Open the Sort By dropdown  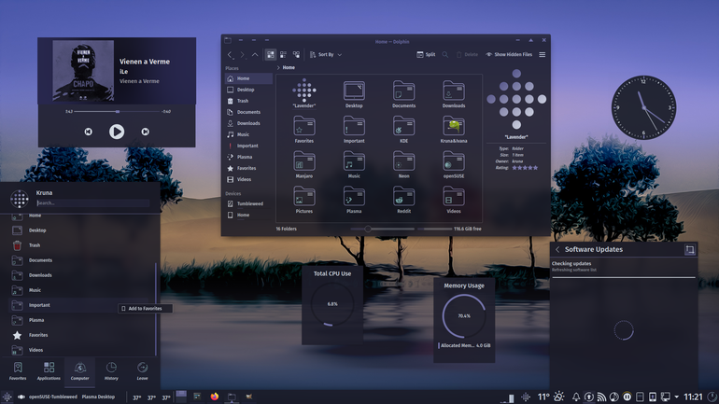pyautogui.click(x=326, y=54)
